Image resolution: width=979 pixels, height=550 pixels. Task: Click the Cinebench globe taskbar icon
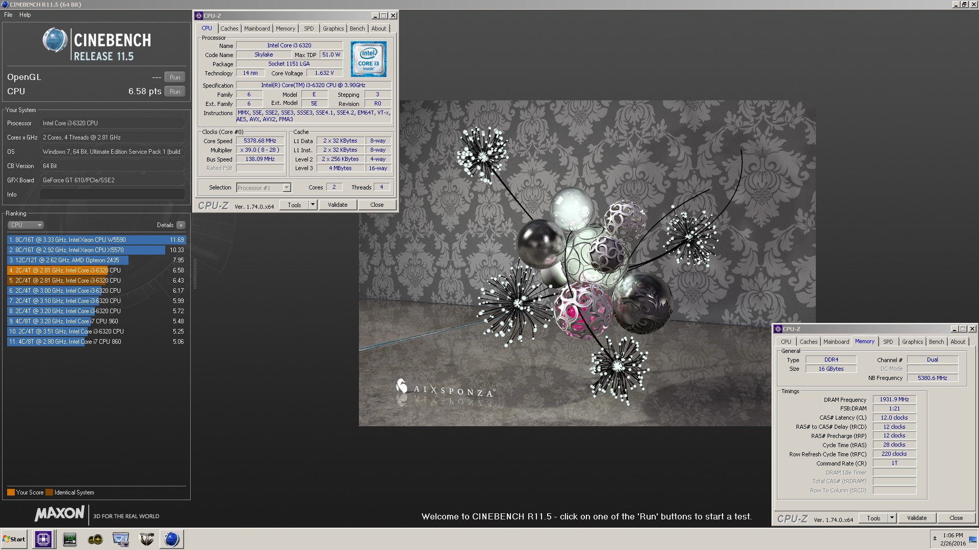[172, 539]
